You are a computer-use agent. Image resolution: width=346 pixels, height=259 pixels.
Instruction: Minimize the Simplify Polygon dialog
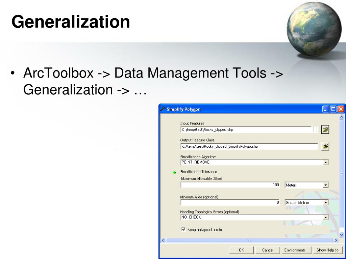[x=325, y=109]
